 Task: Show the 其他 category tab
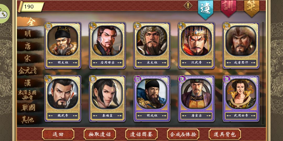(x=28, y=120)
